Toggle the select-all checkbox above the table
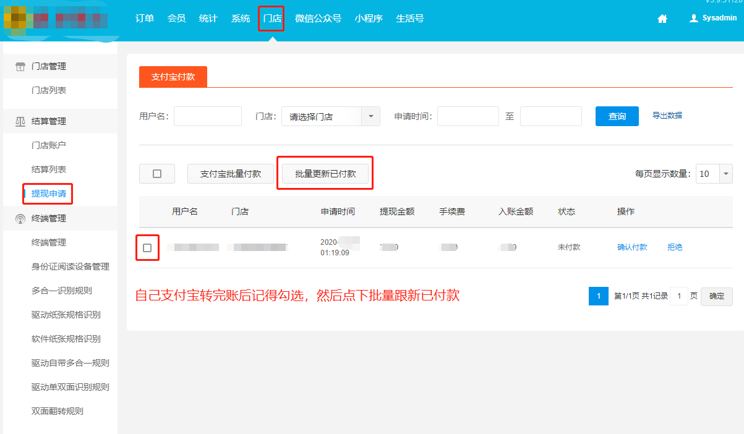 [157, 174]
